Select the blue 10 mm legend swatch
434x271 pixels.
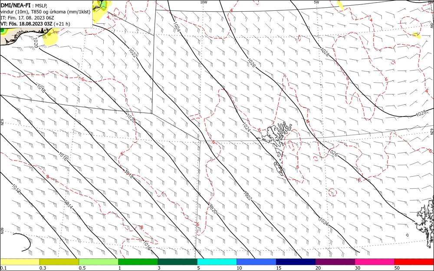coord(256,262)
